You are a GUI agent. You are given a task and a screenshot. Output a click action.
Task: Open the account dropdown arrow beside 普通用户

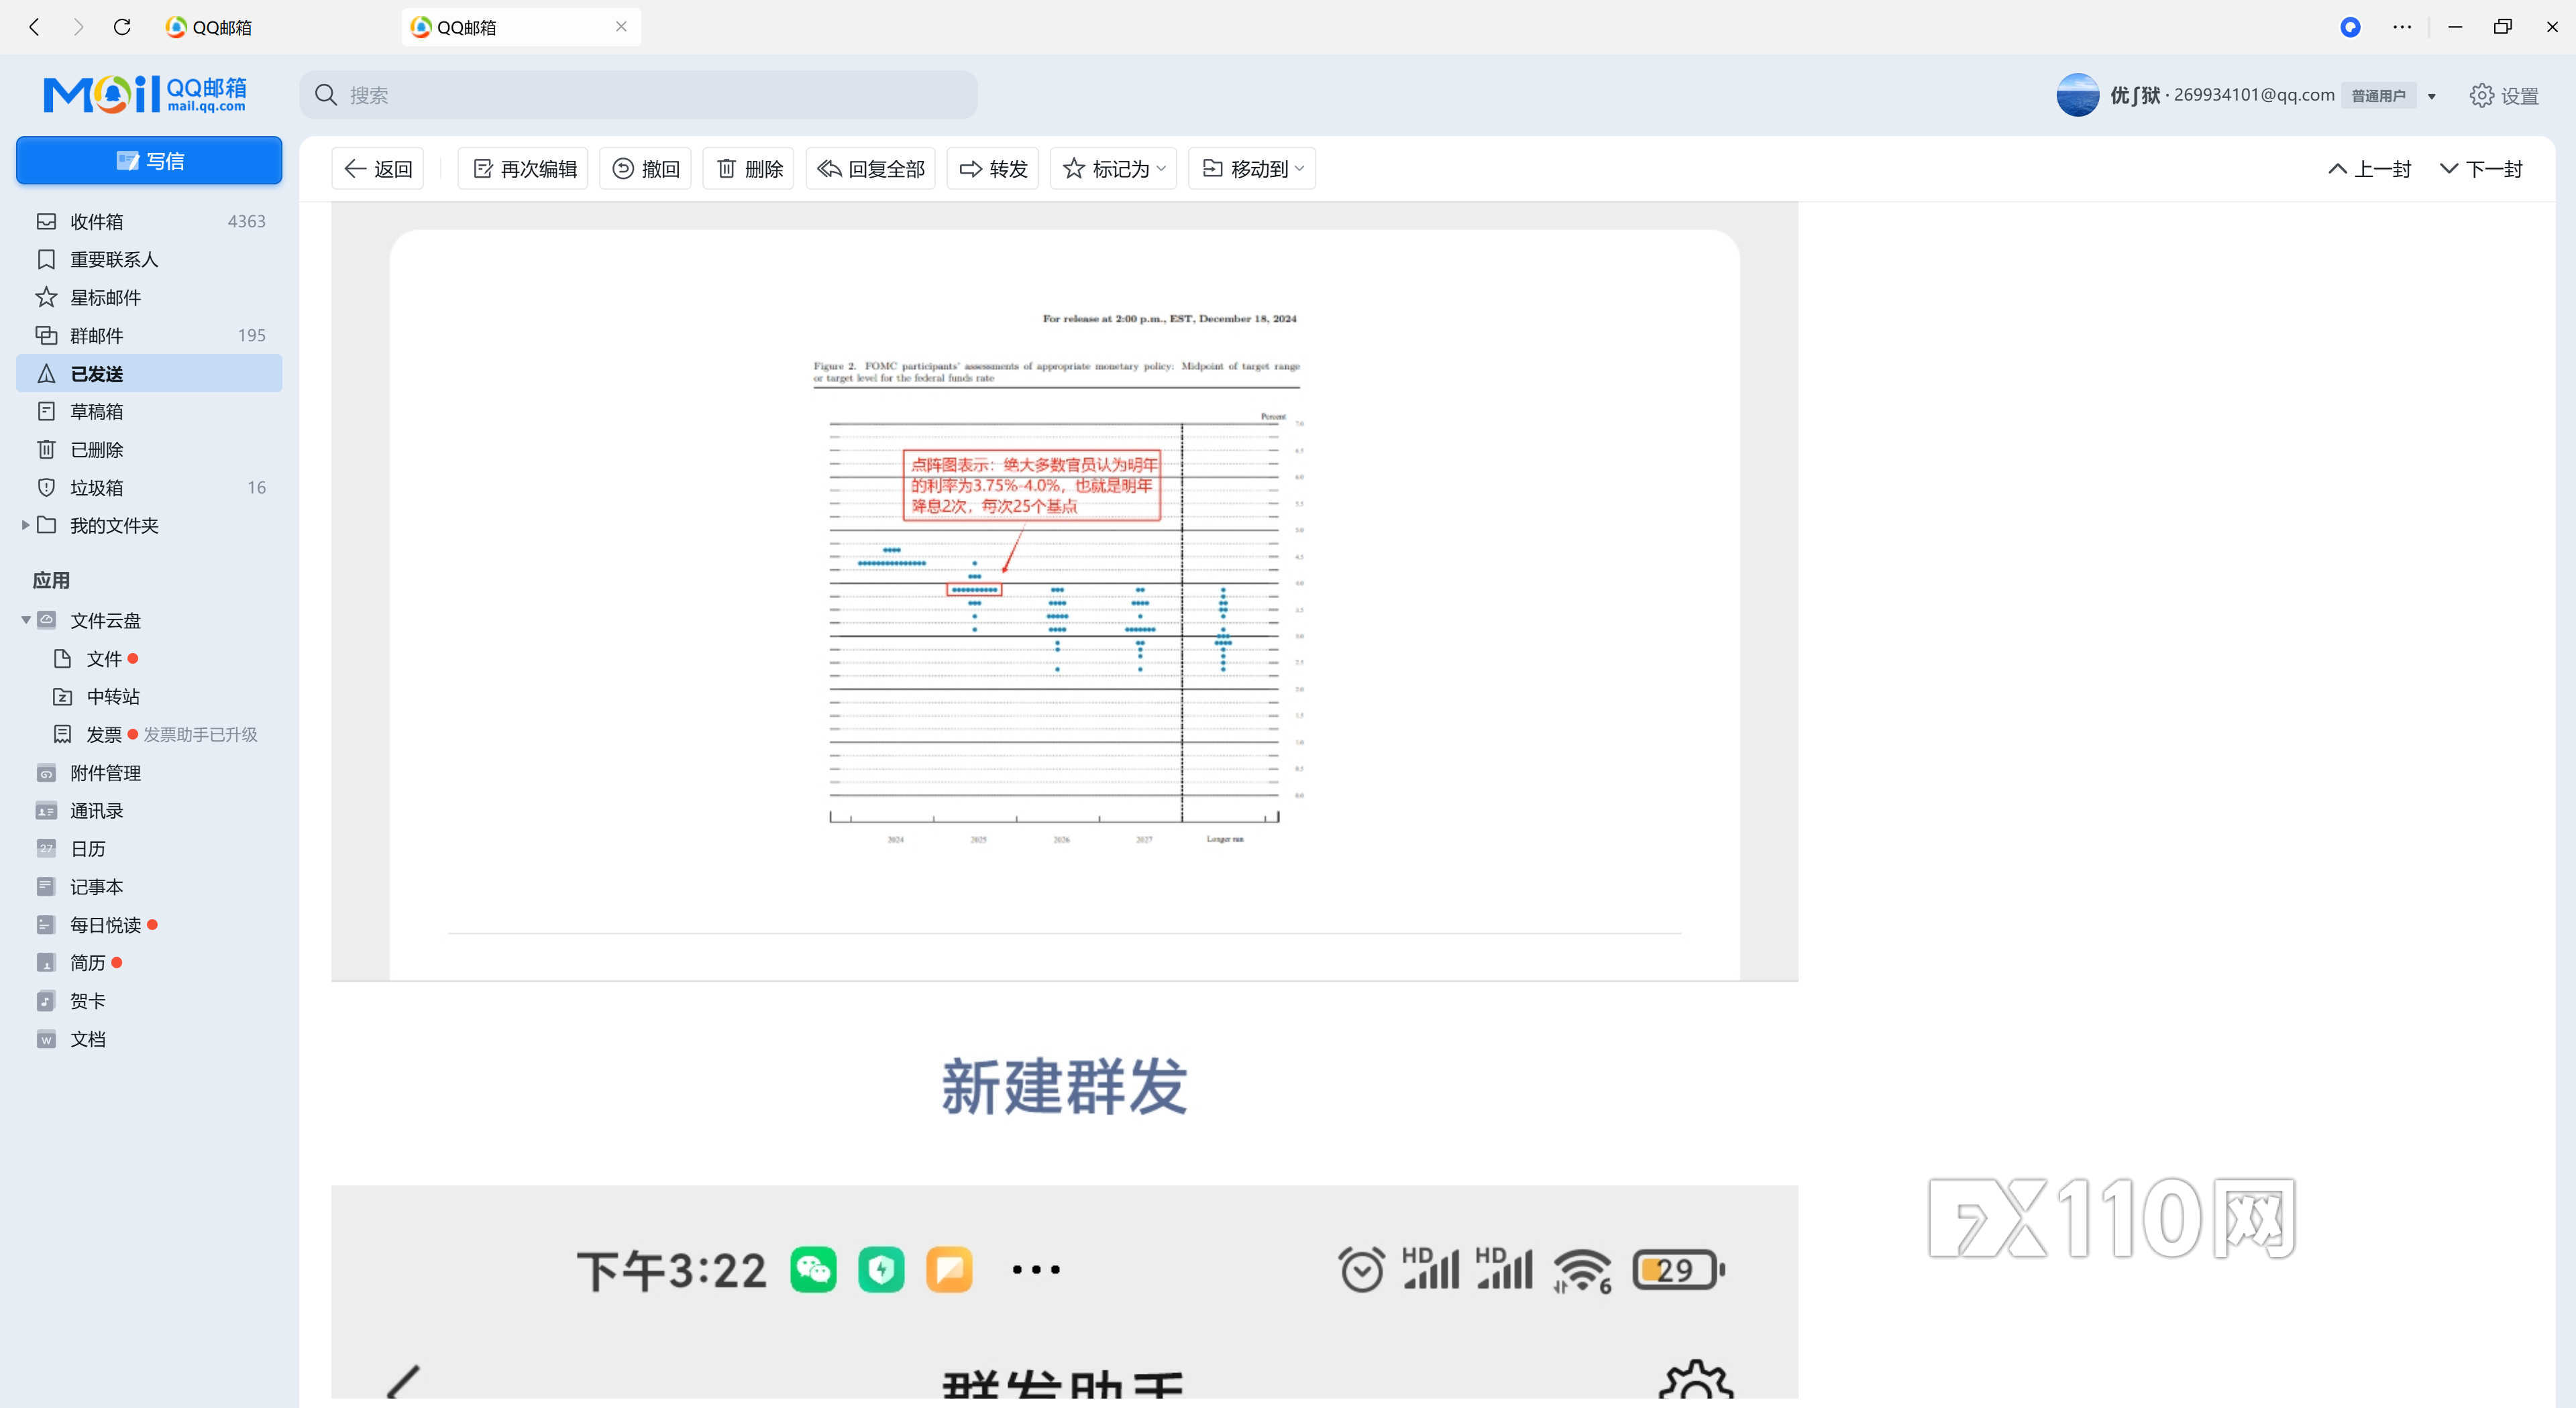(2432, 97)
